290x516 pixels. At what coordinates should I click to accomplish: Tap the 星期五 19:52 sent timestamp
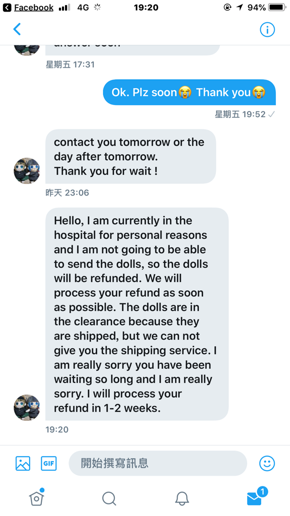coord(245,114)
